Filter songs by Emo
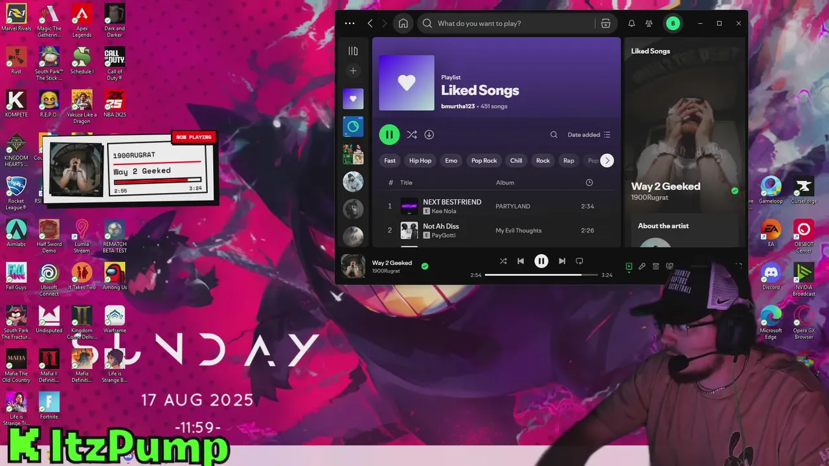829x466 pixels. point(451,161)
